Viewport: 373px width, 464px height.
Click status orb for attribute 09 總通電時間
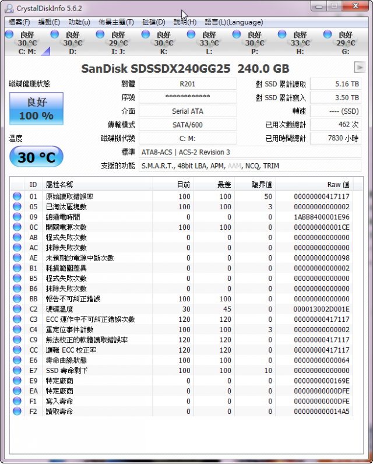click(x=17, y=217)
